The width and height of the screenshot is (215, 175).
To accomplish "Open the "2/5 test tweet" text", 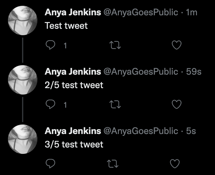I will pyautogui.click(x=74, y=85).
